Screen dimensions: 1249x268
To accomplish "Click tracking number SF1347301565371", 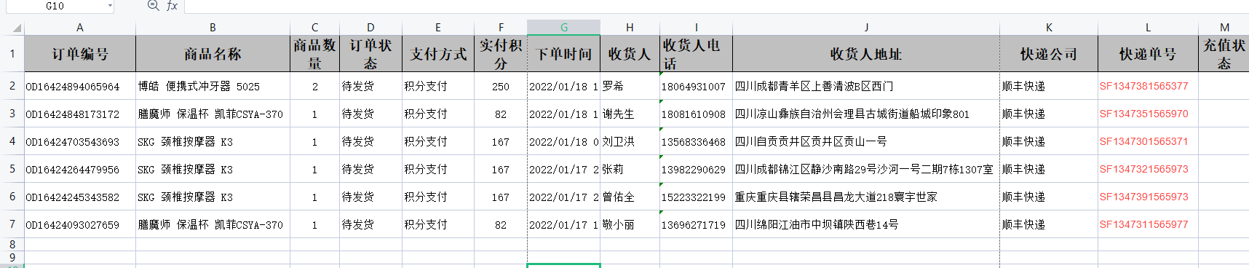I will (1148, 141).
